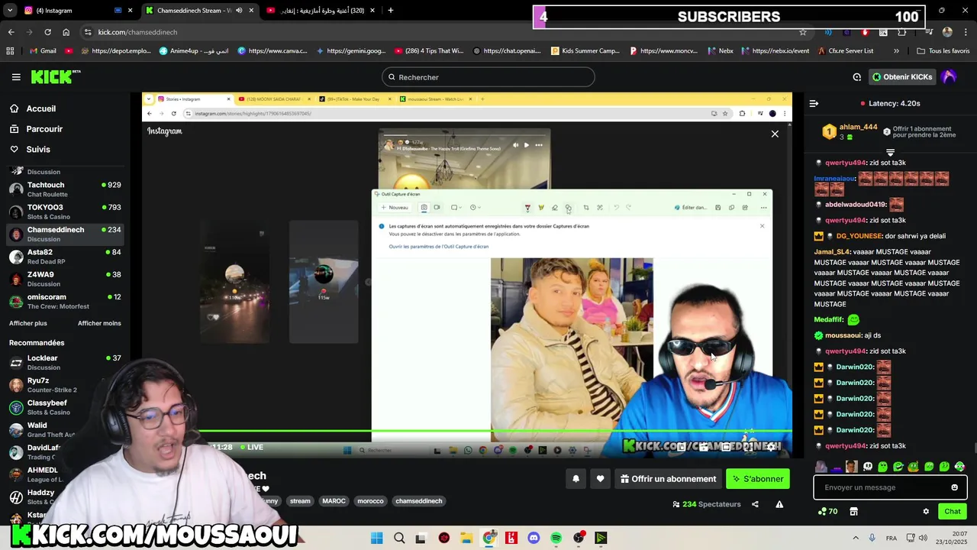Image resolution: width=977 pixels, height=550 pixels.
Task: Open the FRA language selector
Action: (x=892, y=539)
